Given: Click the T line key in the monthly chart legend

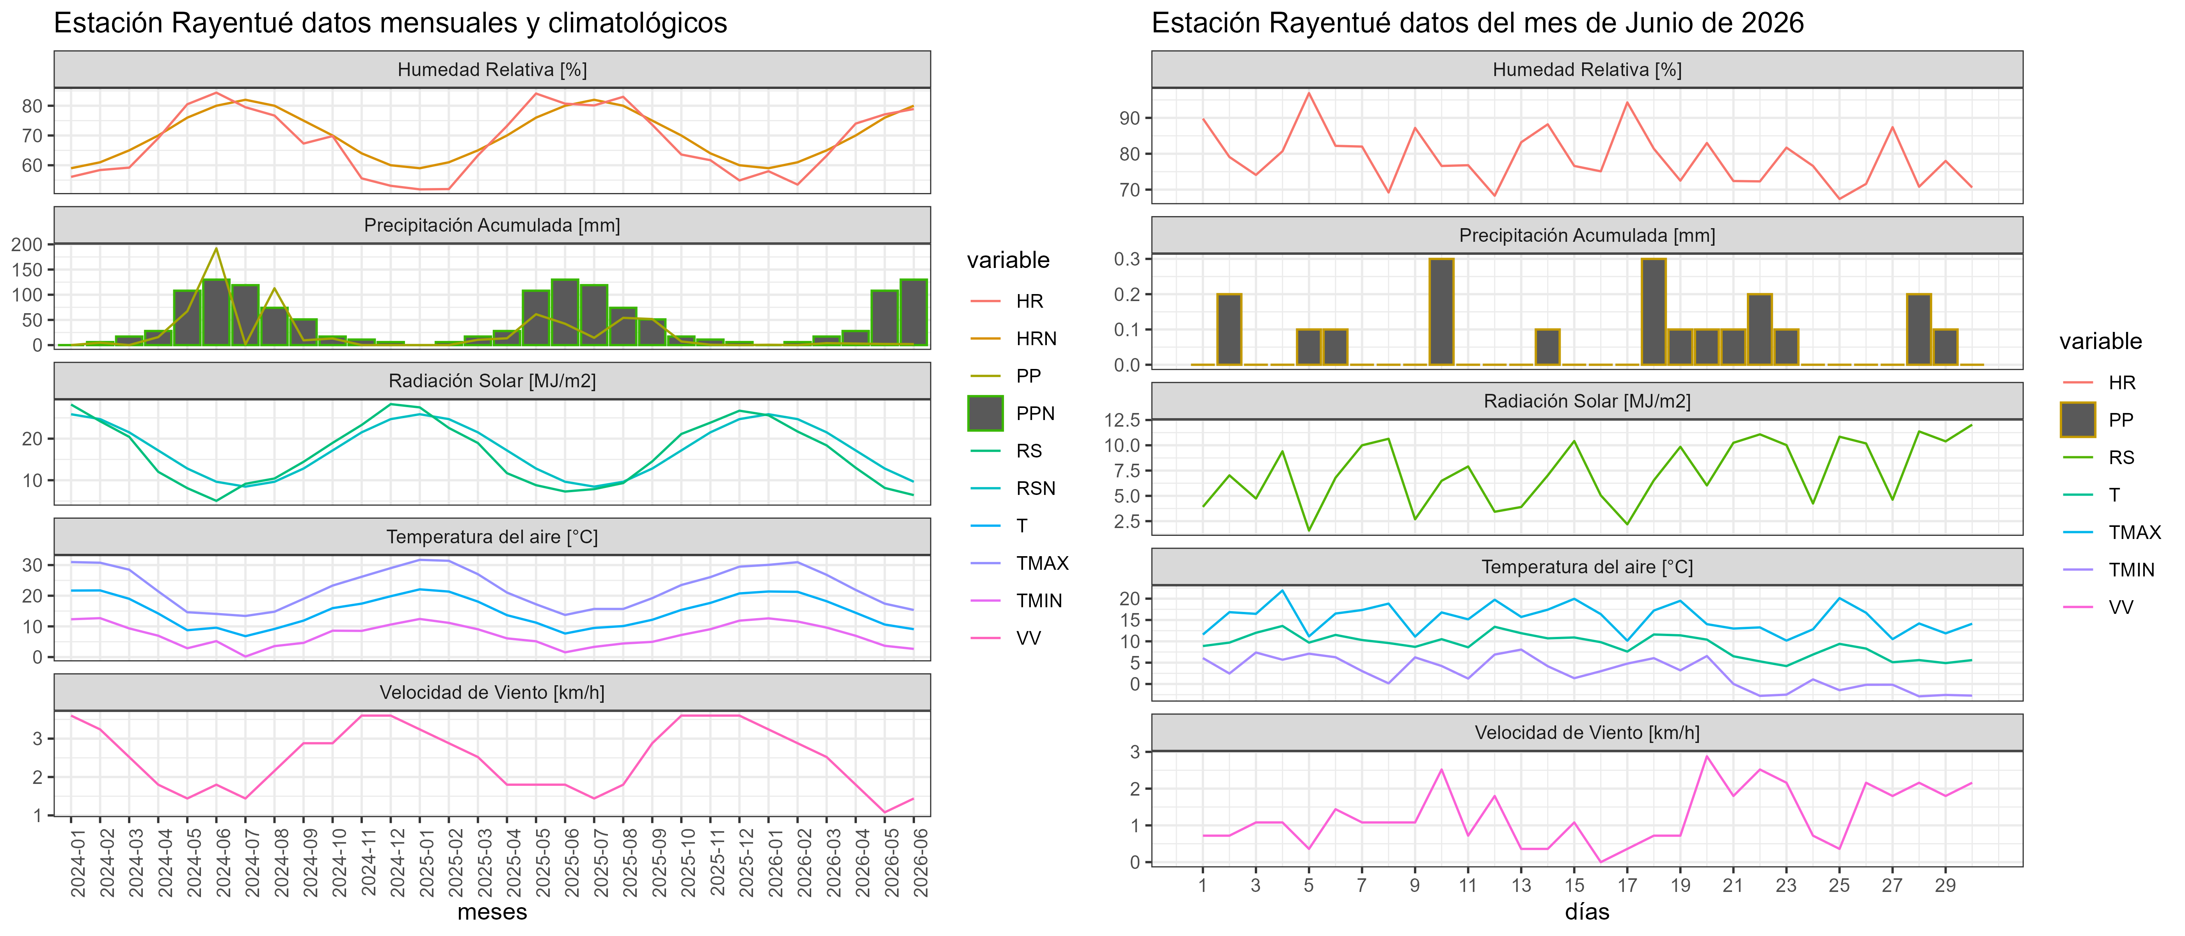Looking at the screenshot, I should pos(986,526).
